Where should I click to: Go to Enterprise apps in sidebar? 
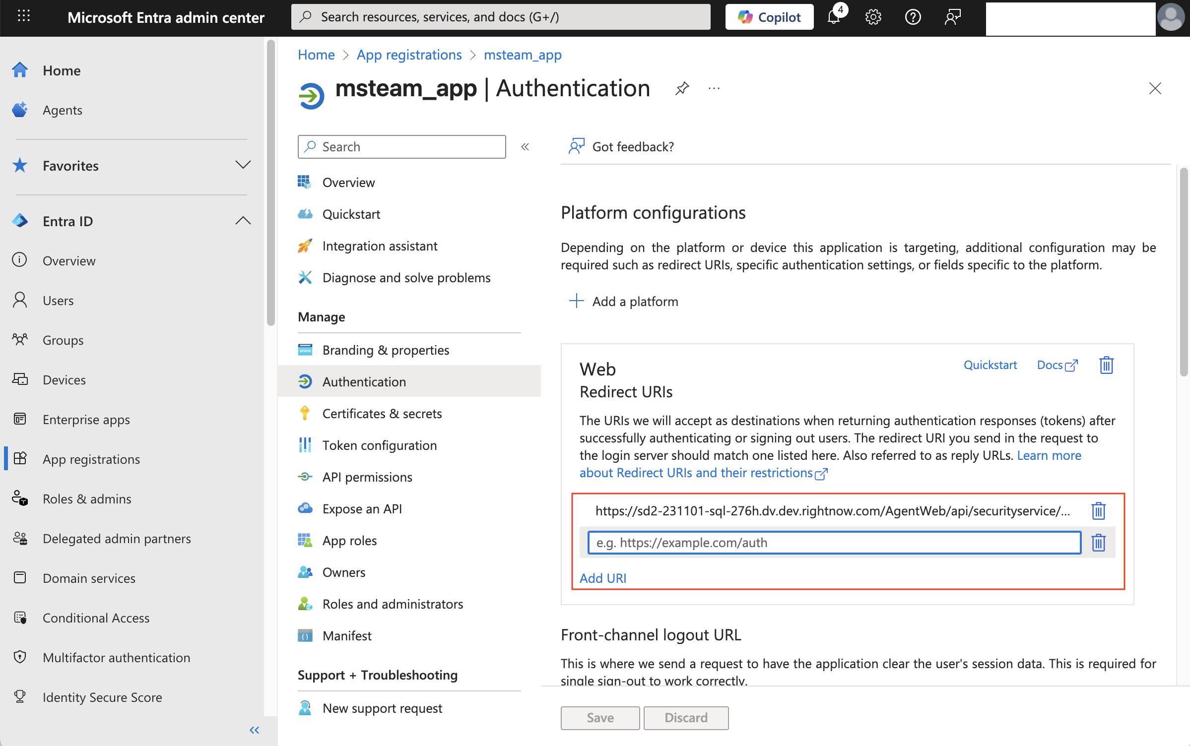(x=86, y=420)
